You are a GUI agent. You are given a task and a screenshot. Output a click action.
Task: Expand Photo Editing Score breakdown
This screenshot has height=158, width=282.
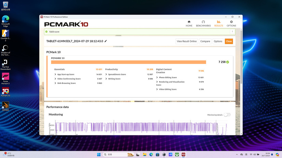[157, 77]
